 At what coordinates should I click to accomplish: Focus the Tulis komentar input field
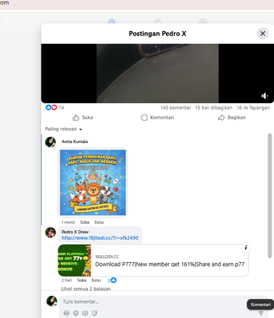click(x=153, y=301)
